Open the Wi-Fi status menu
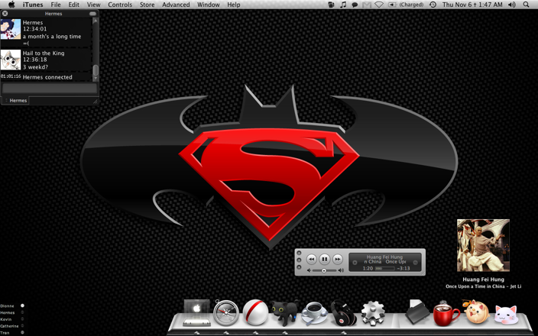Screen dimensions: 538x336 pyautogui.click(x=379, y=5)
